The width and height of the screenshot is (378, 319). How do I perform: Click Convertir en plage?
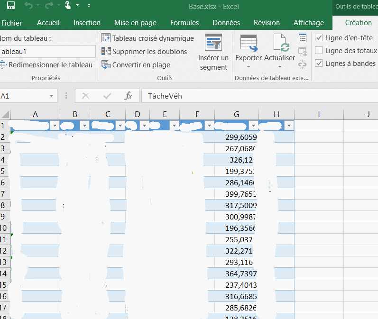click(x=141, y=65)
